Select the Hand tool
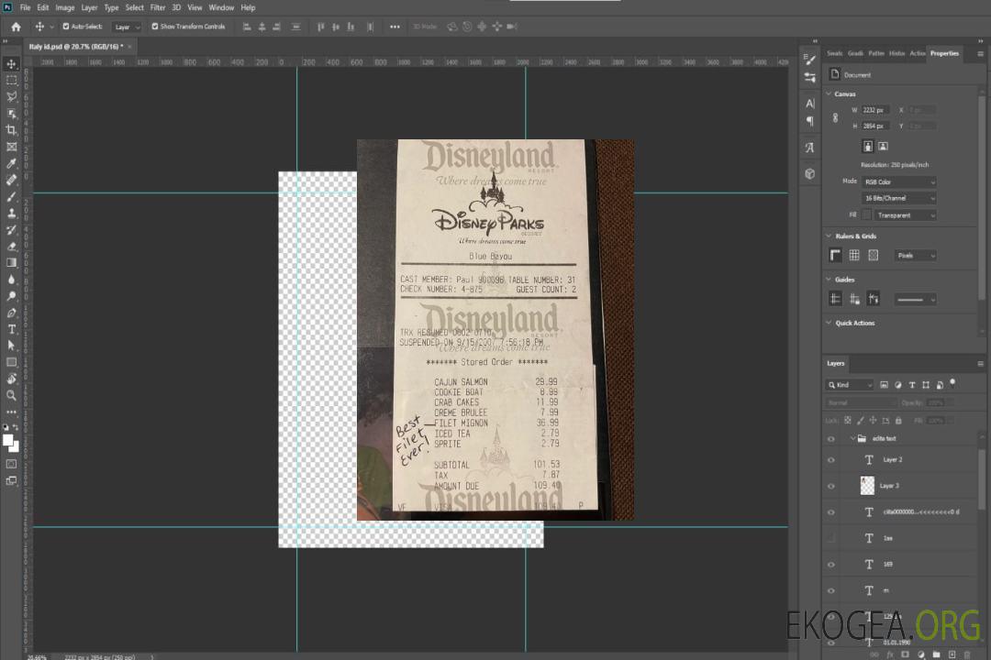The width and height of the screenshot is (991, 660). (x=11, y=379)
